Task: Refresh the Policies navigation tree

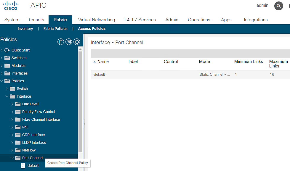Action: tap(77, 42)
